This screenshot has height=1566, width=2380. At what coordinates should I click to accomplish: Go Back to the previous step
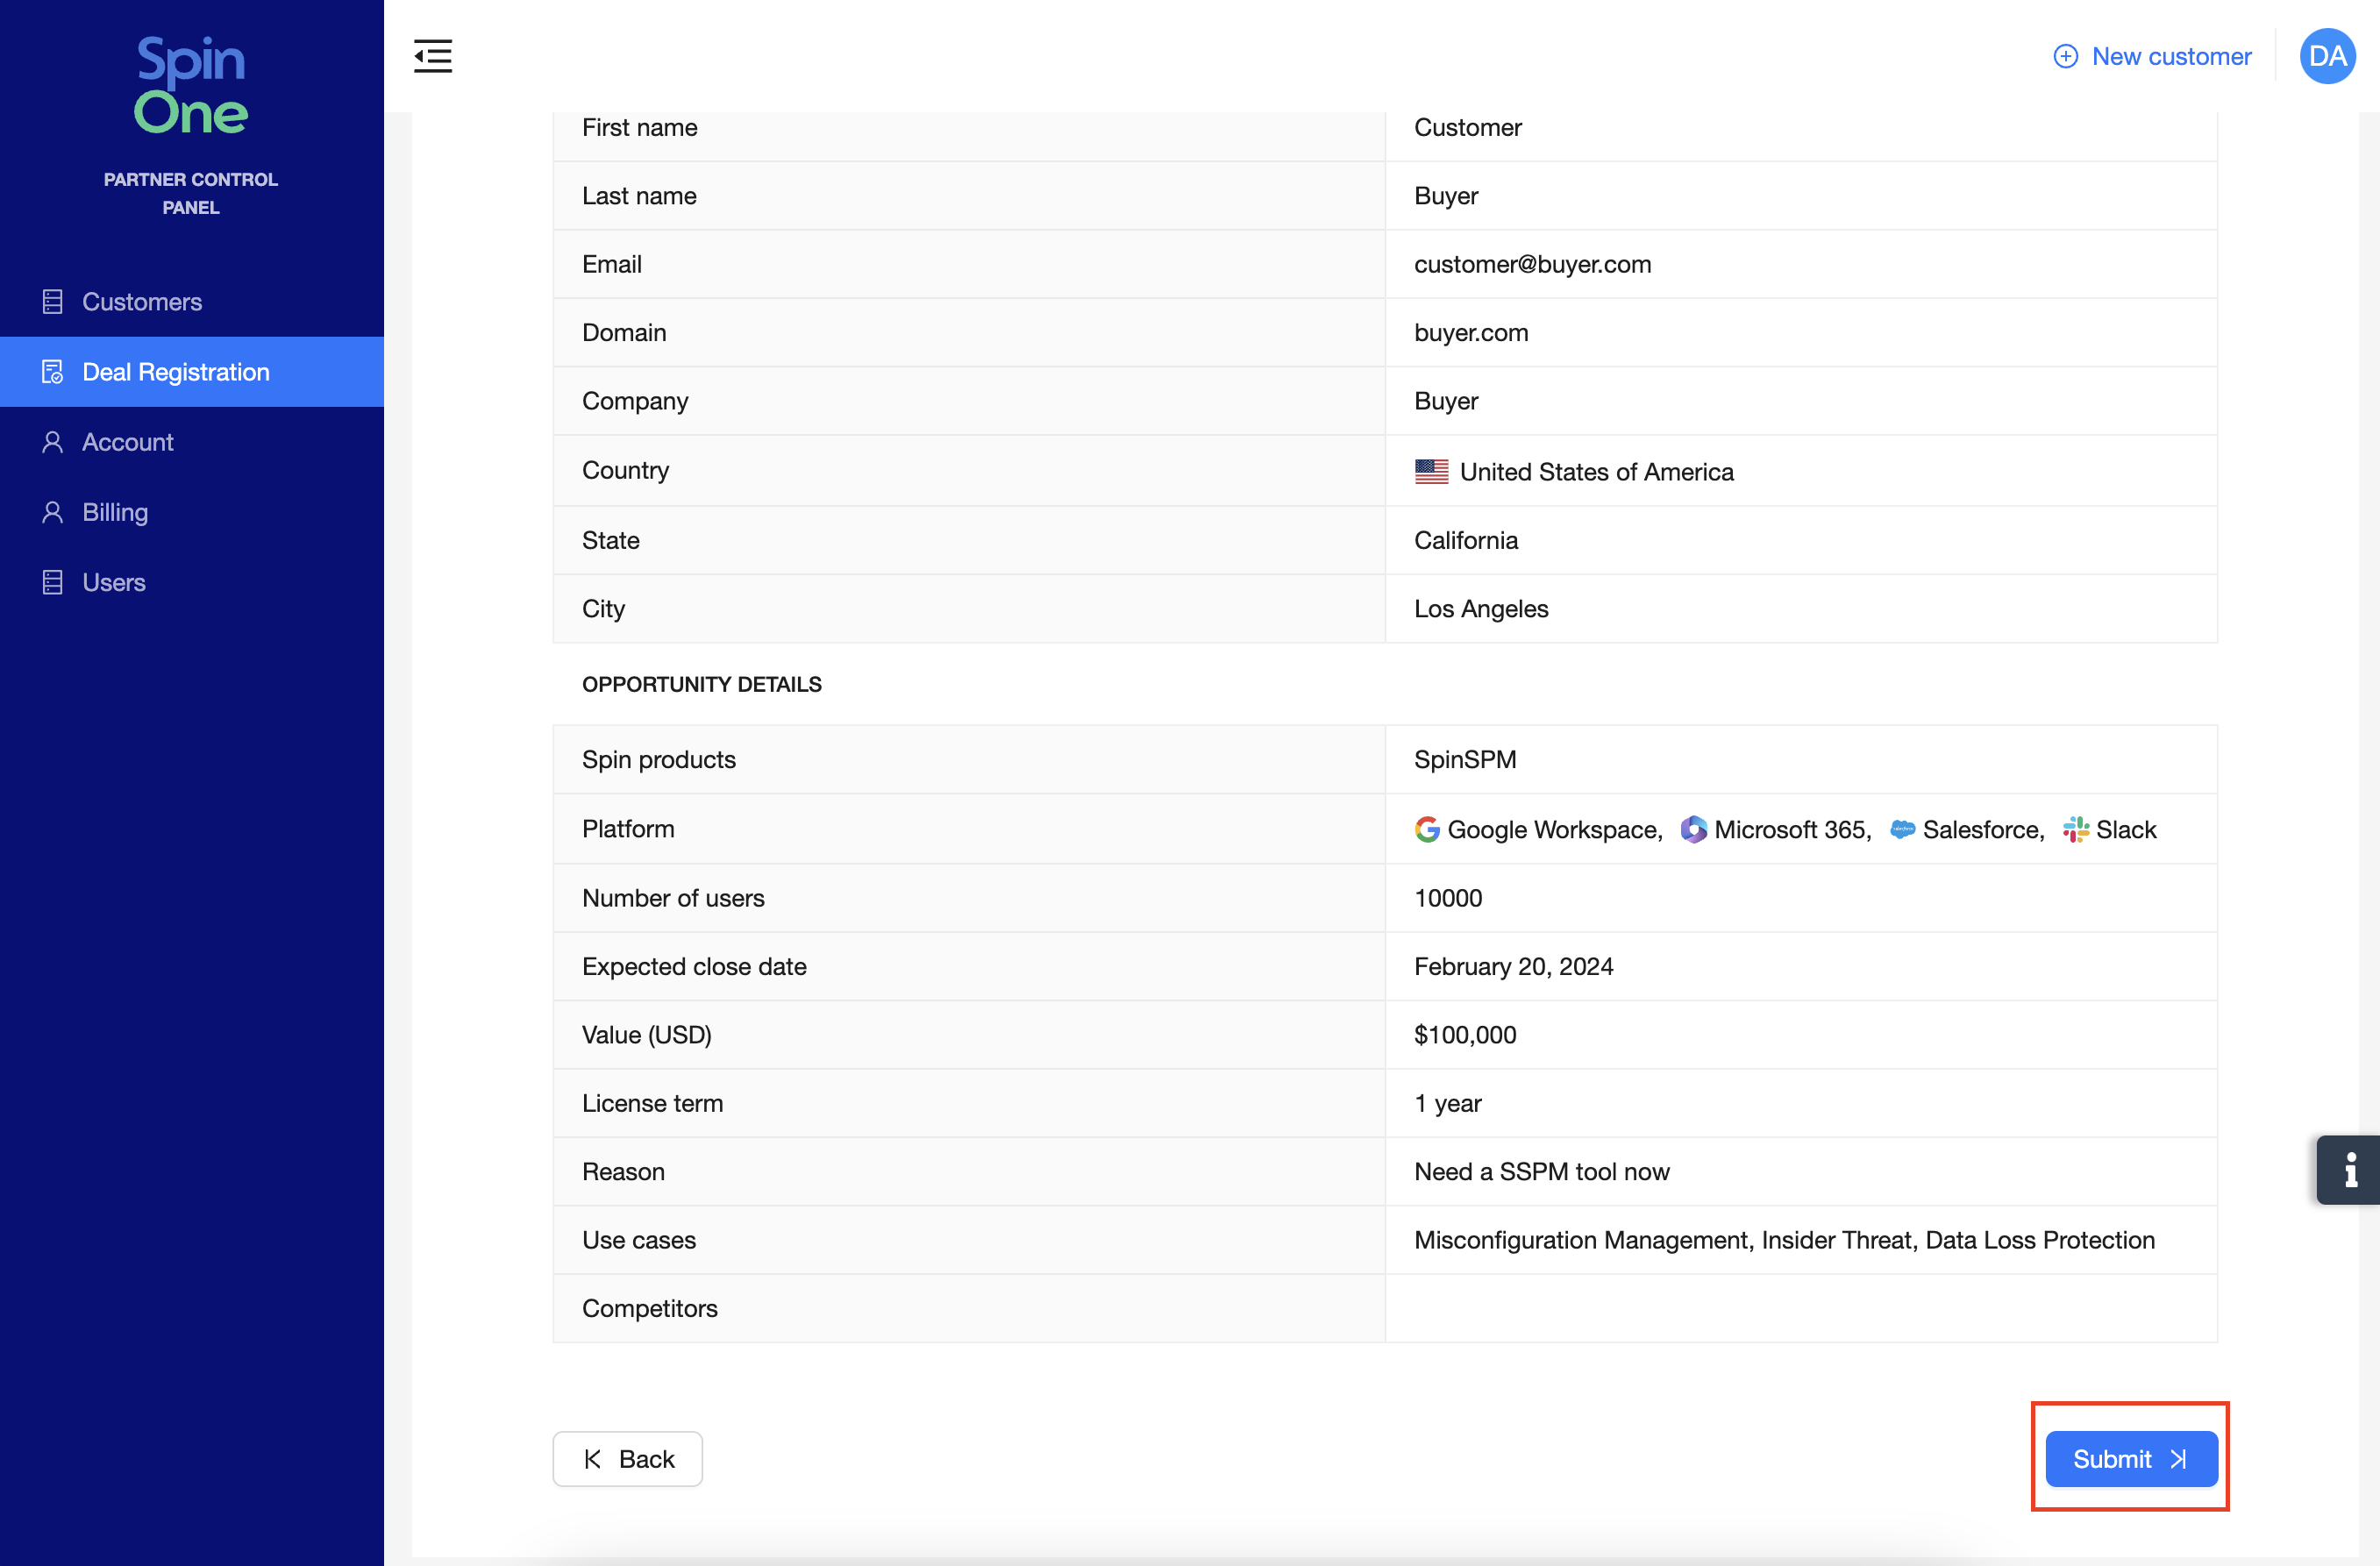pos(628,1459)
